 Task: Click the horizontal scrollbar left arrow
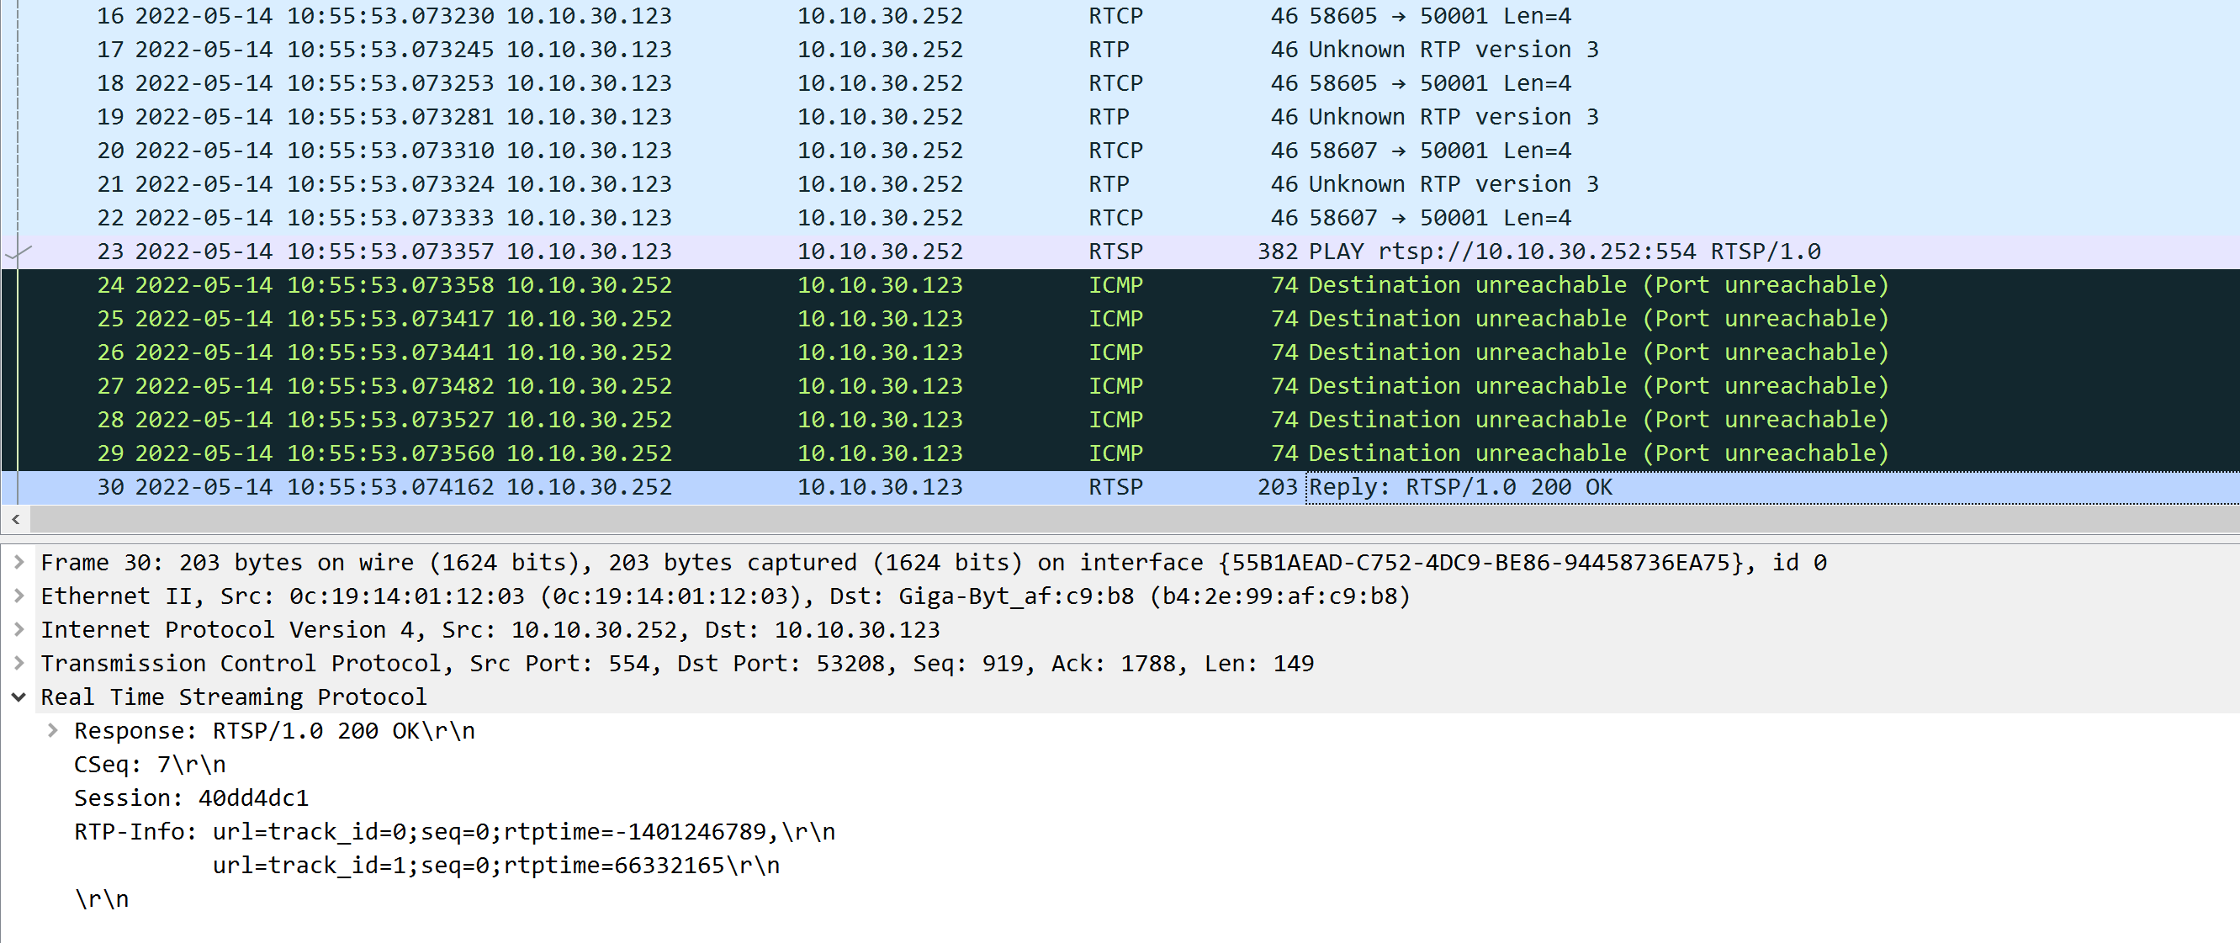(x=16, y=519)
